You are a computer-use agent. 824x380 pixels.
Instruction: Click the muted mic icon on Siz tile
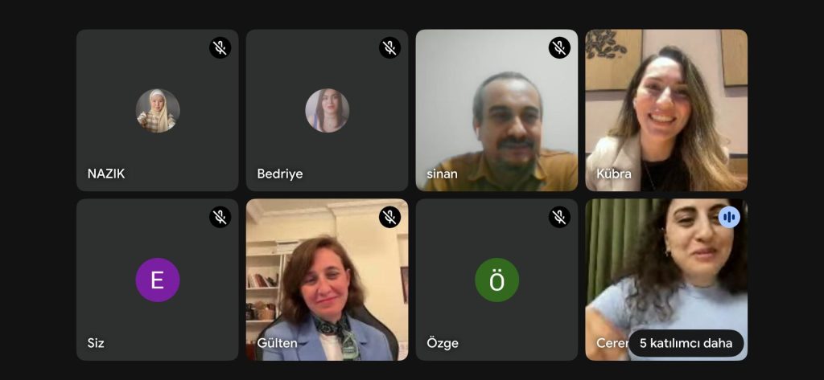(220, 217)
